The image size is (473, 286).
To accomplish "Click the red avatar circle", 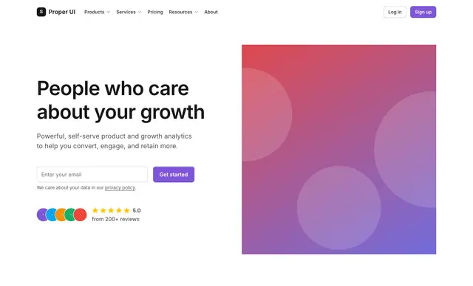I will point(81,214).
